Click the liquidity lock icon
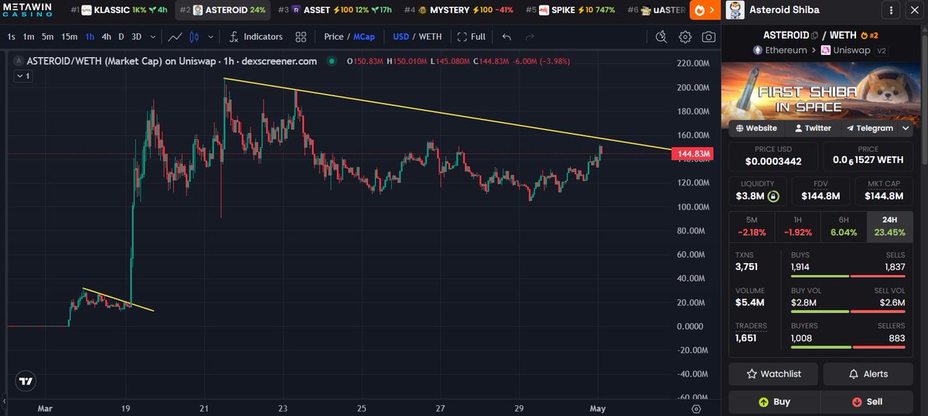The height and width of the screenshot is (416, 928). (773, 196)
